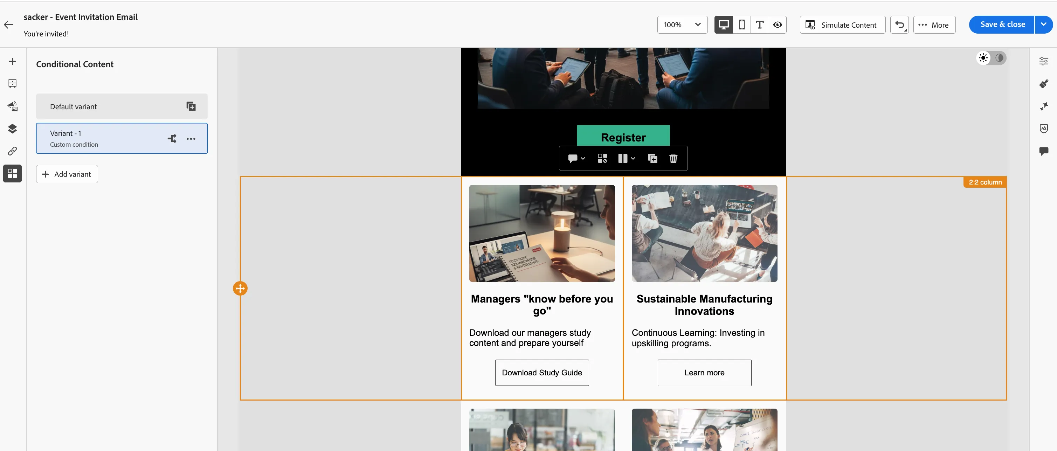Select the Sustainable Manufacturing Innovations heading
The height and width of the screenshot is (451, 1057).
coord(704,305)
